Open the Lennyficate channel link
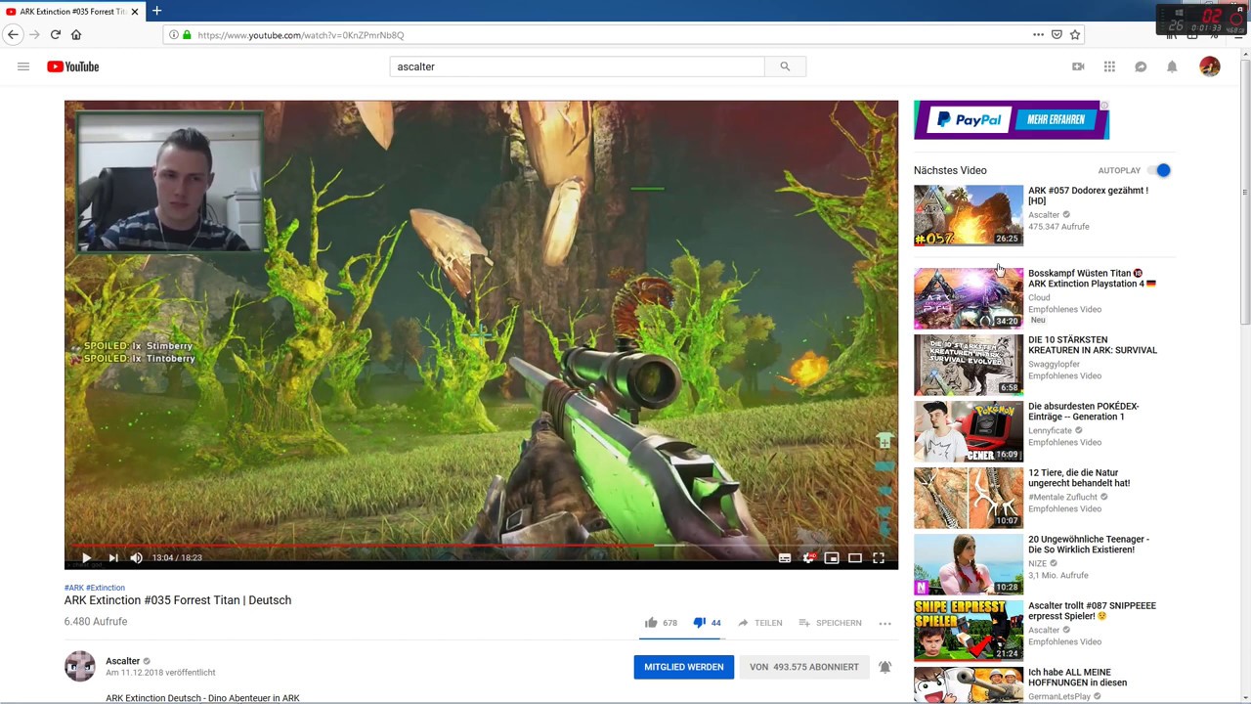 [x=1051, y=430]
